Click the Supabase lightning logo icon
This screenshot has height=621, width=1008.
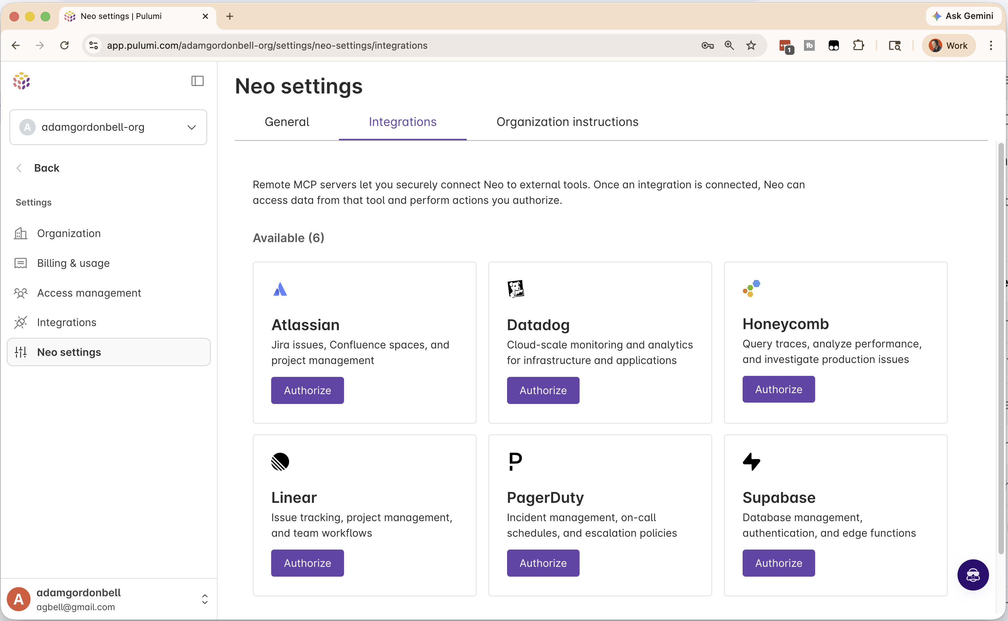pos(751,462)
